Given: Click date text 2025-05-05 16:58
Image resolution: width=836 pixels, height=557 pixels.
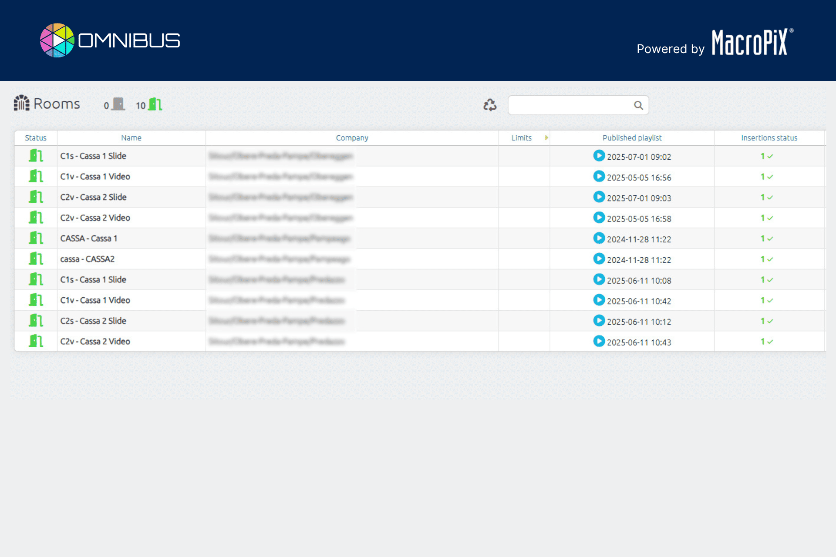Looking at the screenshot, I should pos(639,219).
